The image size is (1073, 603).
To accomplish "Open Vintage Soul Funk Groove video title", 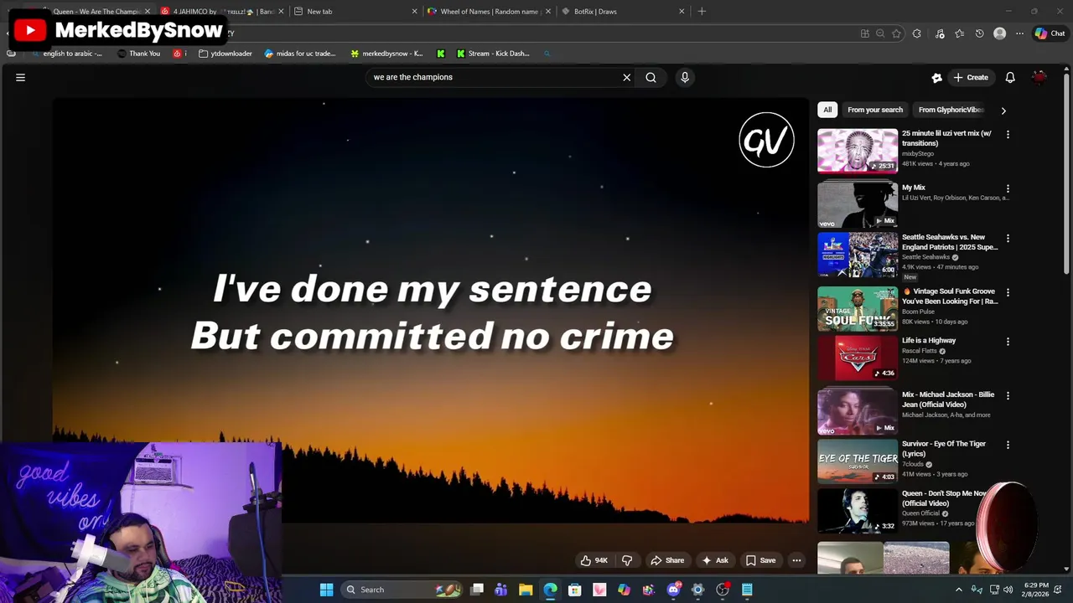I will pyautogui.click(x=950, y=296).
